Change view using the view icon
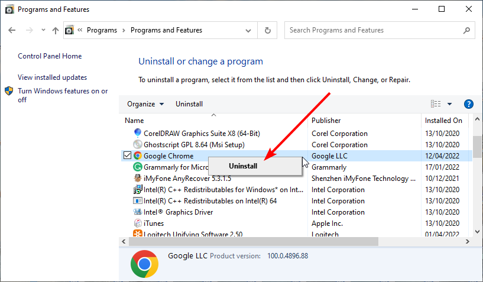The width and height of the screenshot is (483, 282). pos(436,104)
